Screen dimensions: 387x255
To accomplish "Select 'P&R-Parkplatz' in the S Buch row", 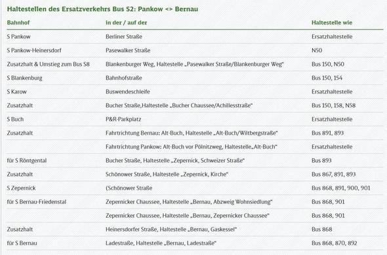I will pyautogui.click(x=123, y=119).
